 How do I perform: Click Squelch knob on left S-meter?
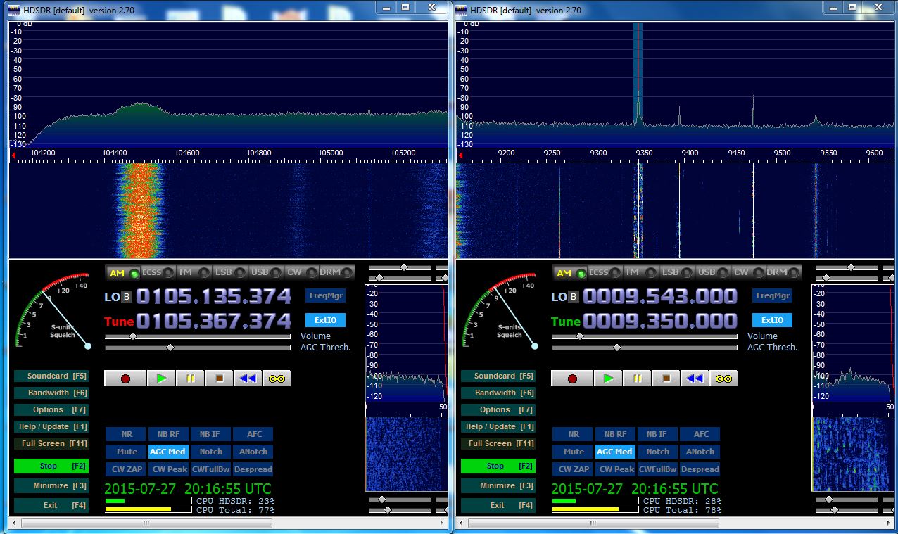[88, 345]
